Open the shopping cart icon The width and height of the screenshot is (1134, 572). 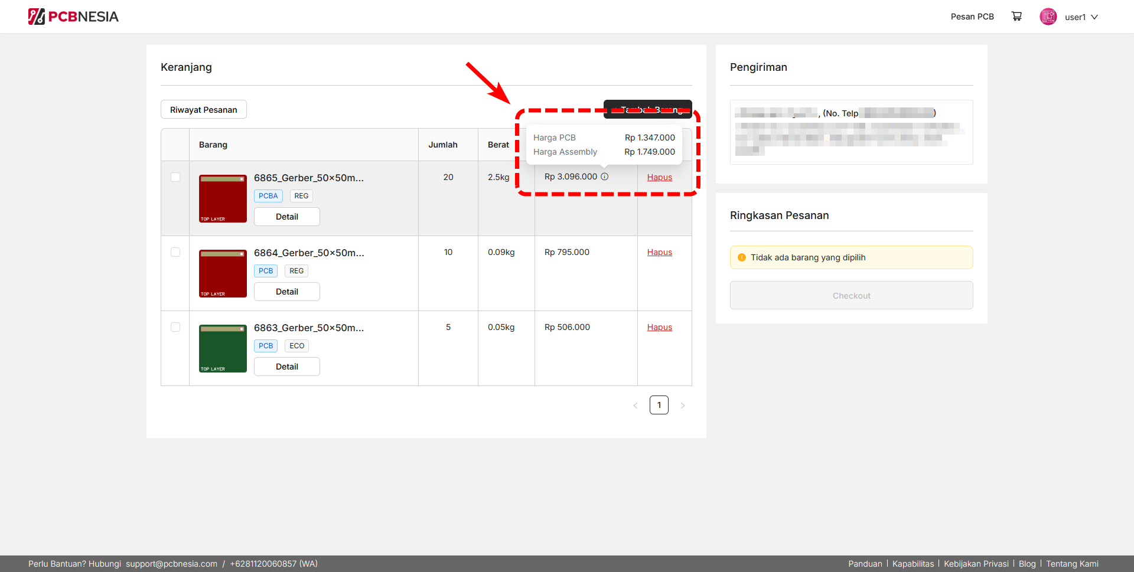coord(1016,17)
